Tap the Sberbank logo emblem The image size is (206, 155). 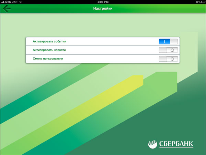(153, 144)
